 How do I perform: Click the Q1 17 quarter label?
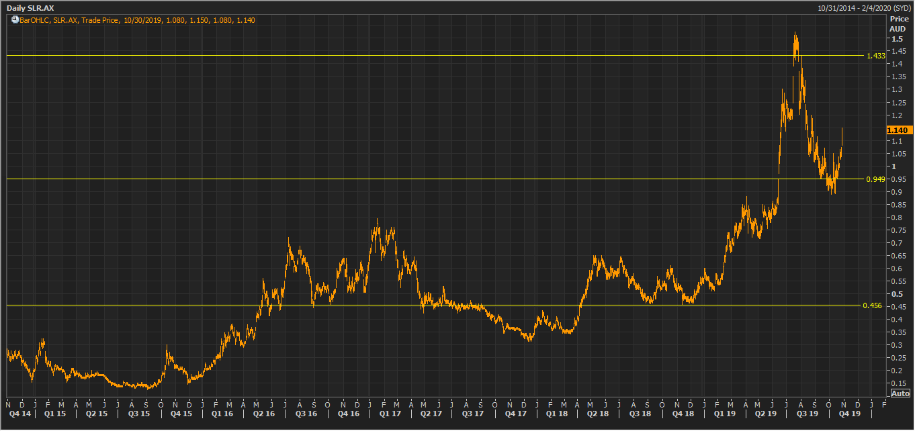(390, 414)
